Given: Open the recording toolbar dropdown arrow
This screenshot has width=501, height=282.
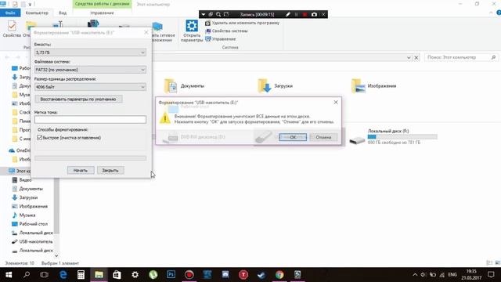Looking at the screenshot, I should point(204,14).
